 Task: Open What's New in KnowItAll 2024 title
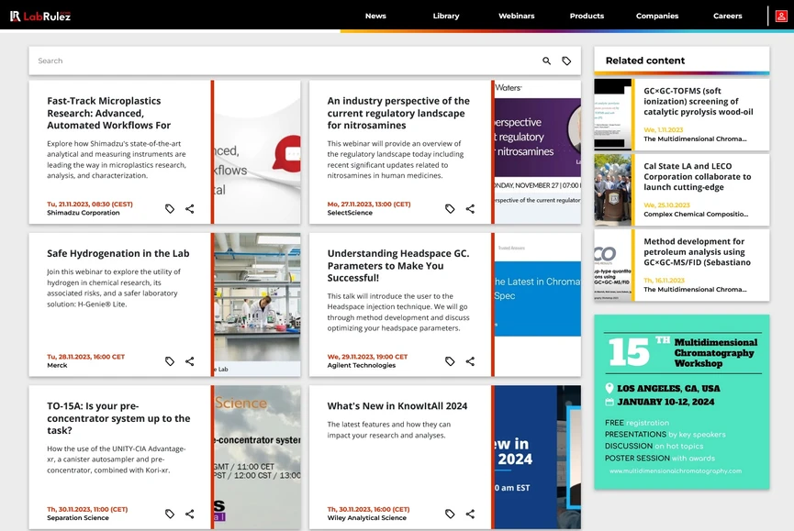coord(397,406)
